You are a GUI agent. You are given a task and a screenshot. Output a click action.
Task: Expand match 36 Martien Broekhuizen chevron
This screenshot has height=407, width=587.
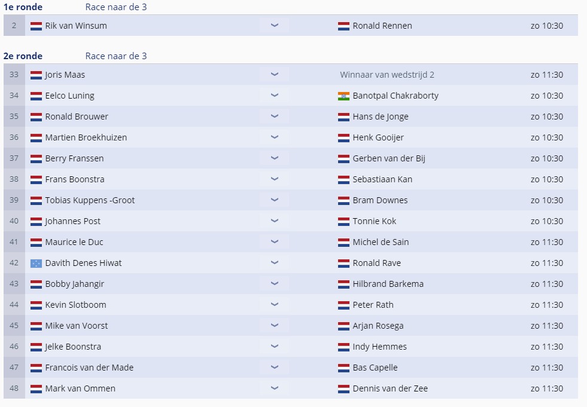pos(275,137)
